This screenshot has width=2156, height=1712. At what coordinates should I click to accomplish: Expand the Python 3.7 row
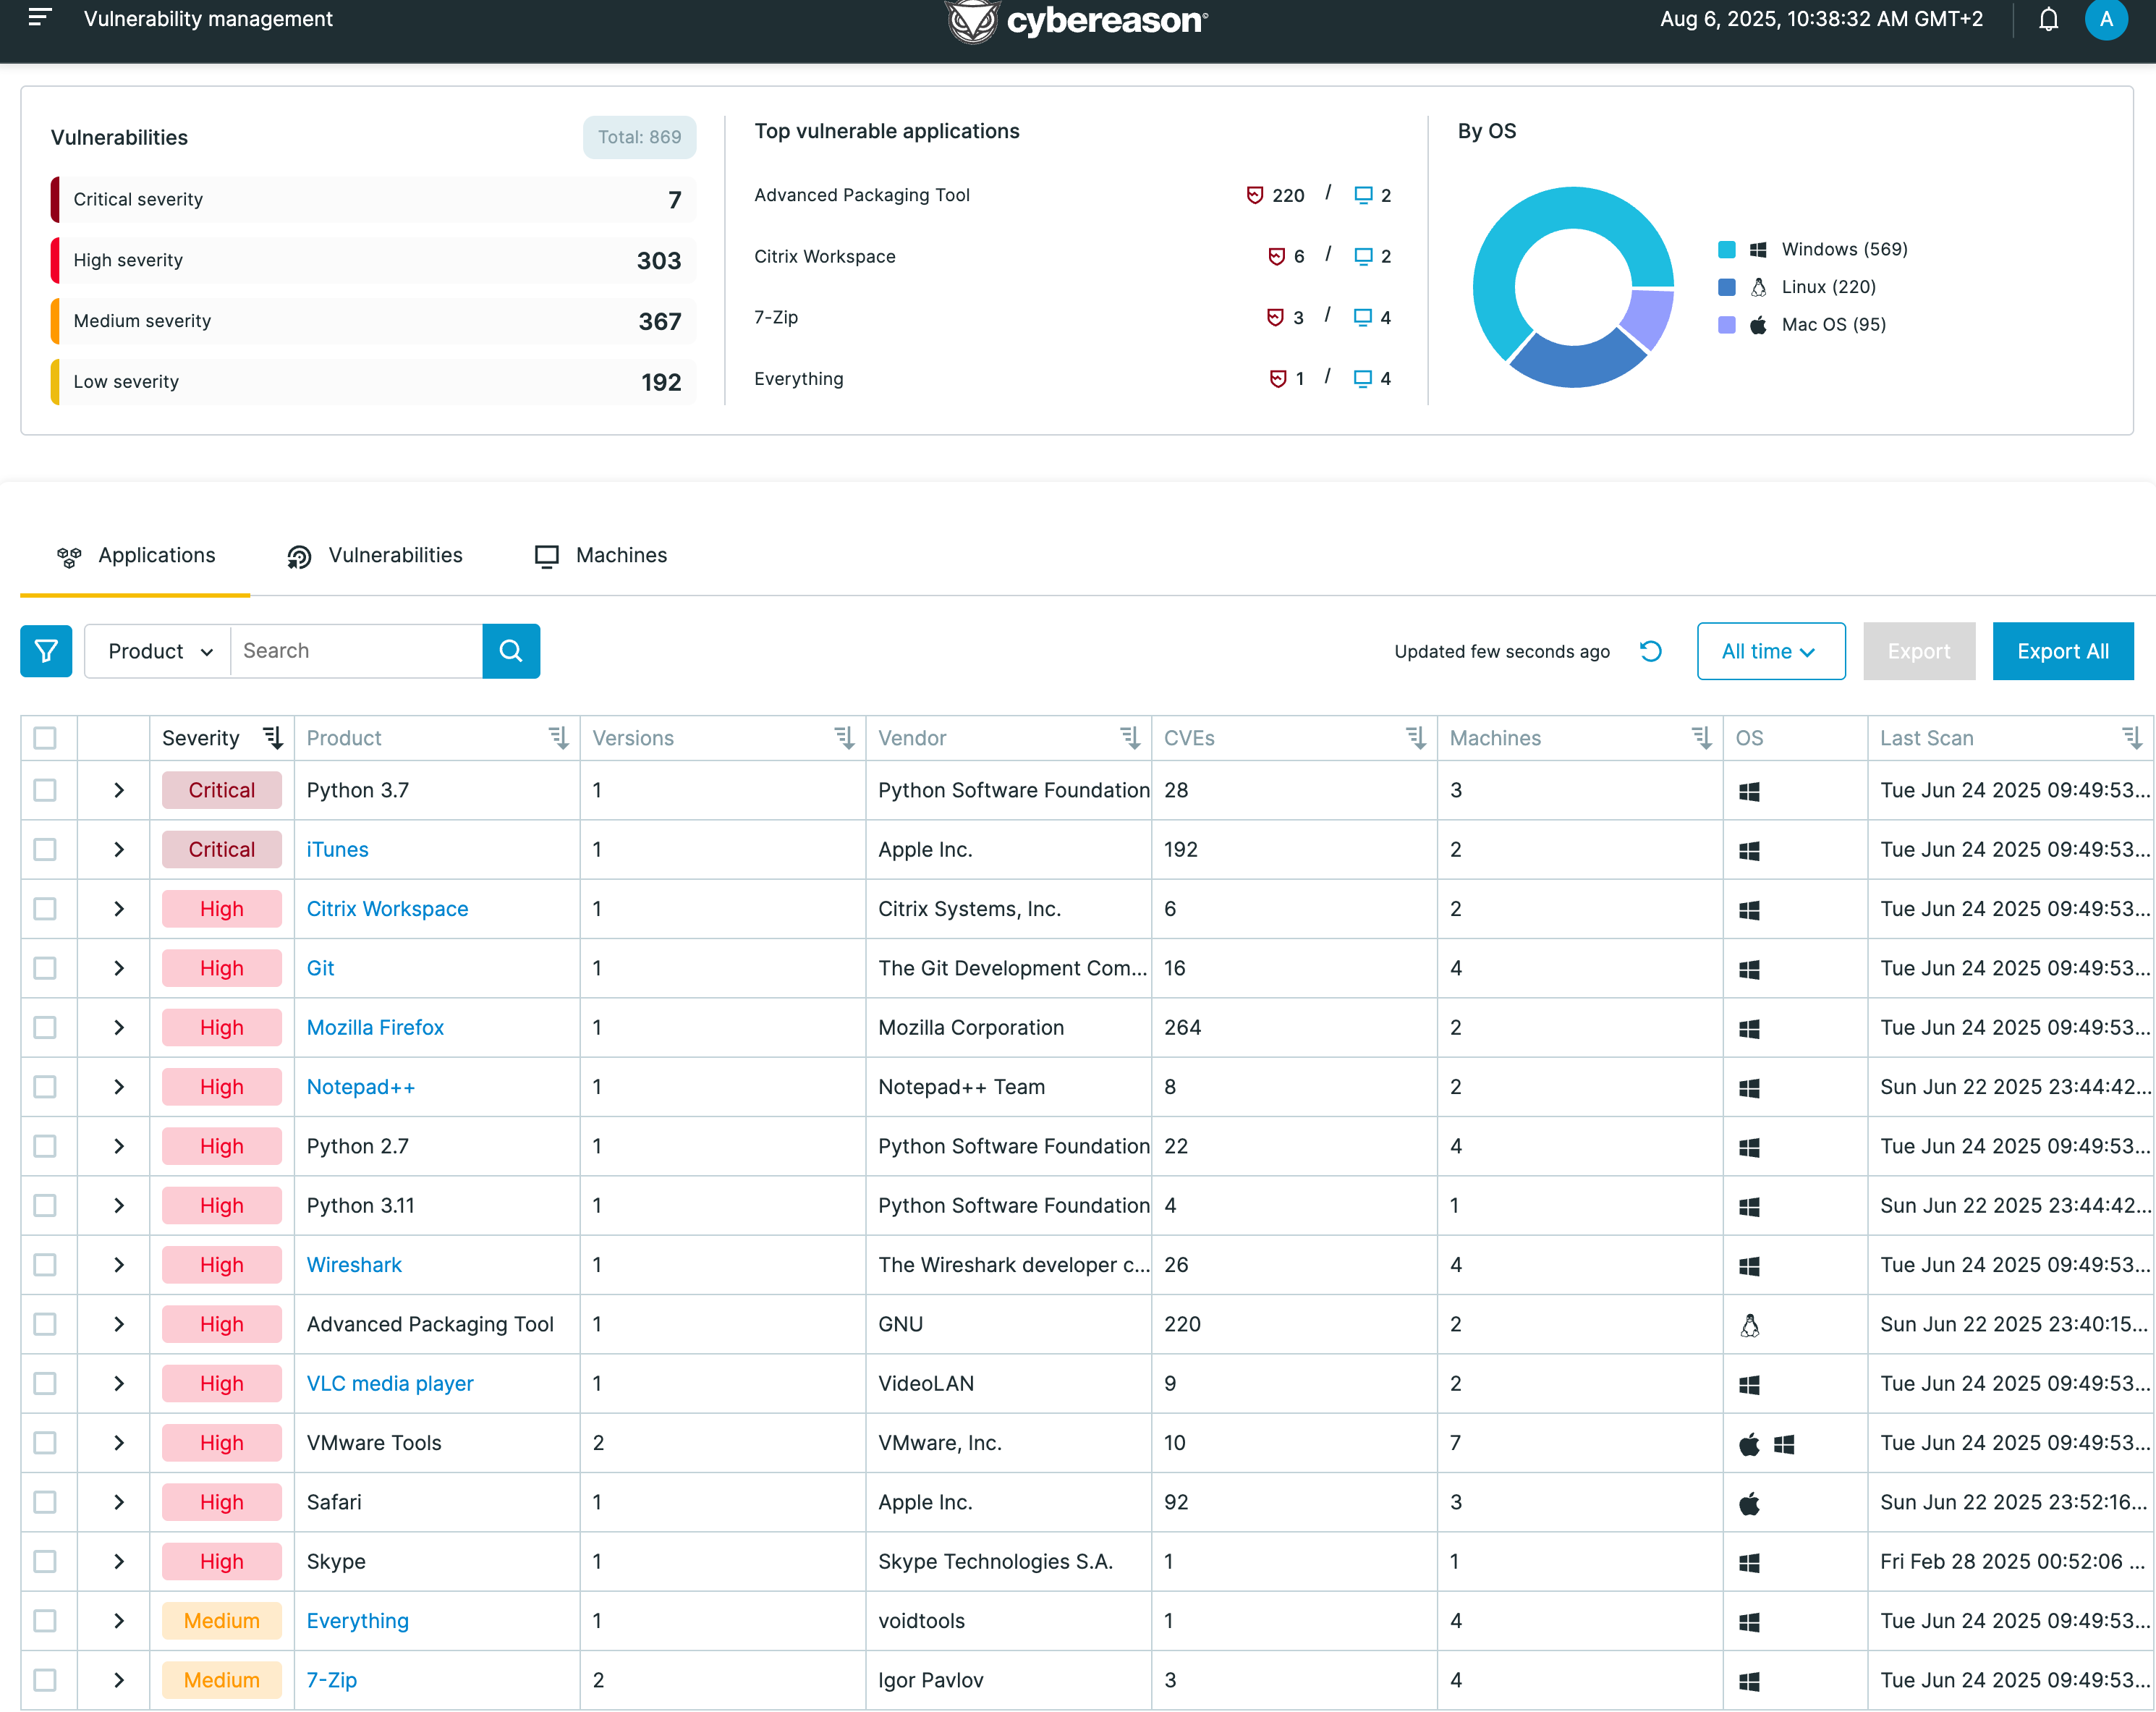119,790
